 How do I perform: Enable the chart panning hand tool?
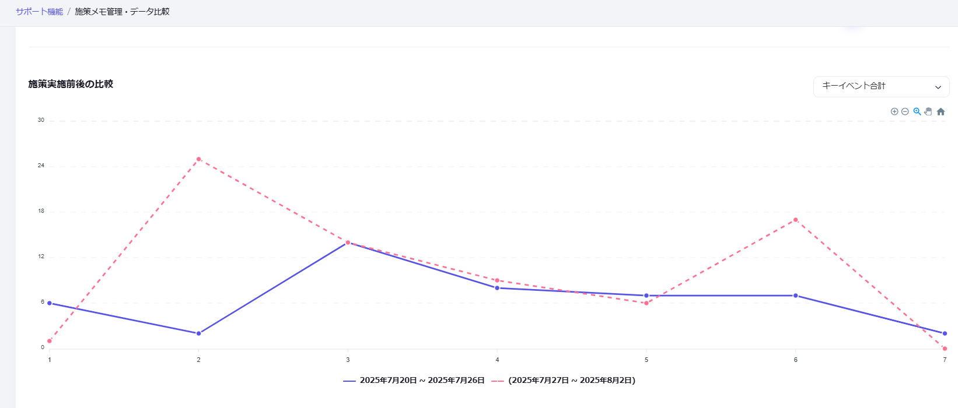928,111
